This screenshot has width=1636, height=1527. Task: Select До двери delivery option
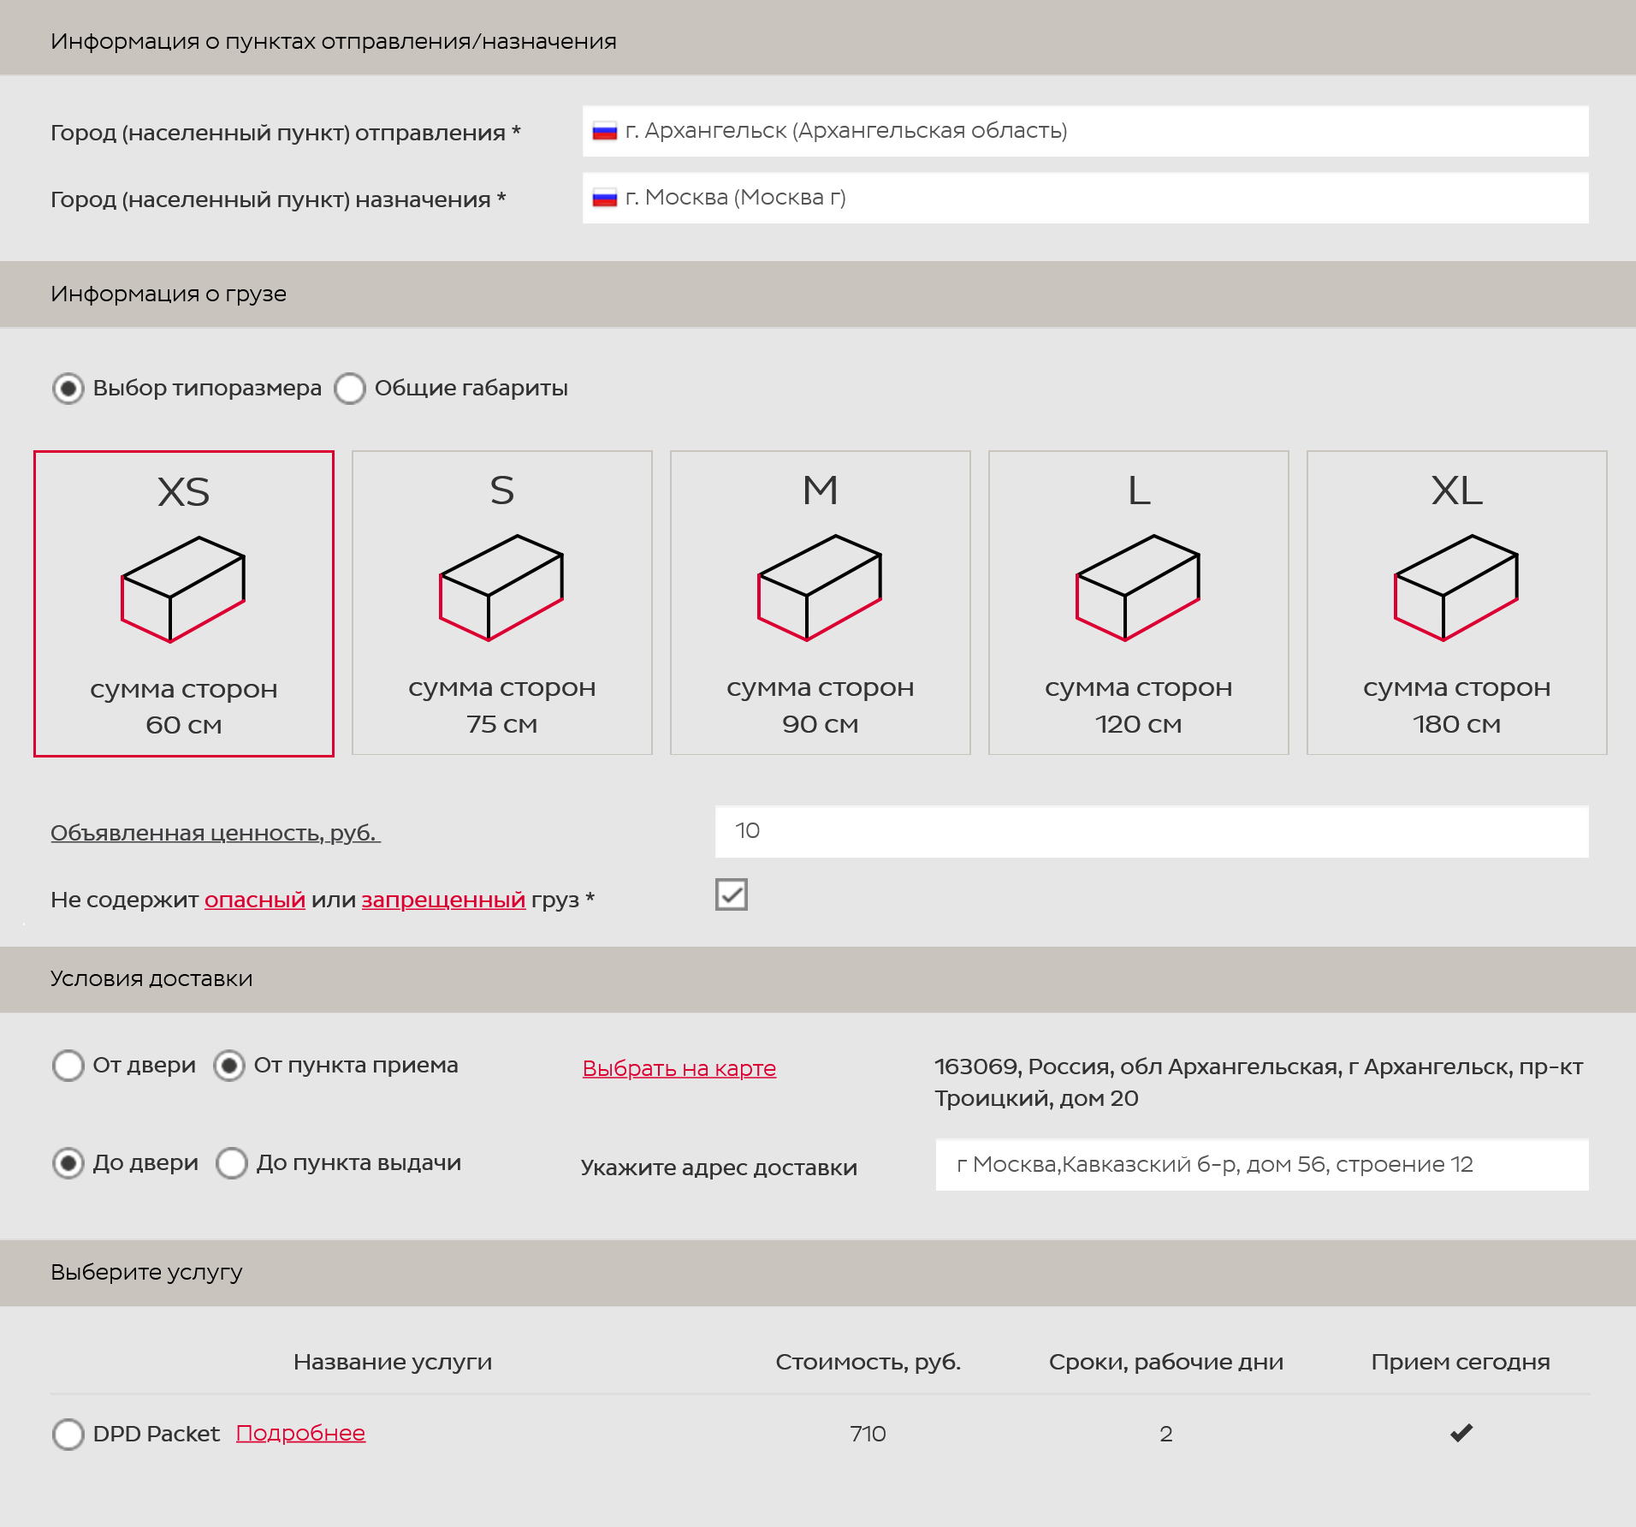pyautogui.click(x=68, y=1163)
